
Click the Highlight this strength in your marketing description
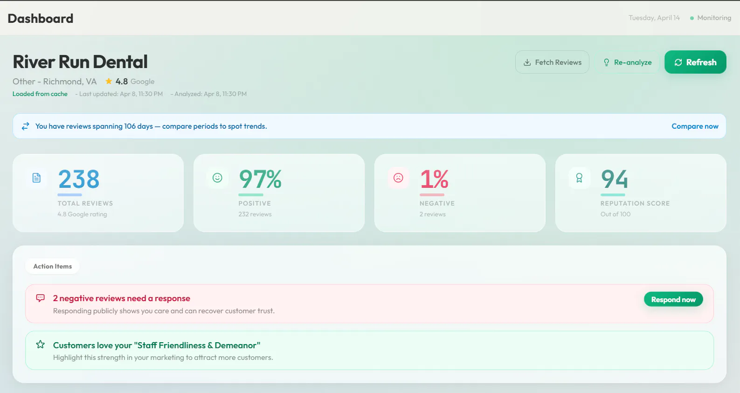point(163,358)
